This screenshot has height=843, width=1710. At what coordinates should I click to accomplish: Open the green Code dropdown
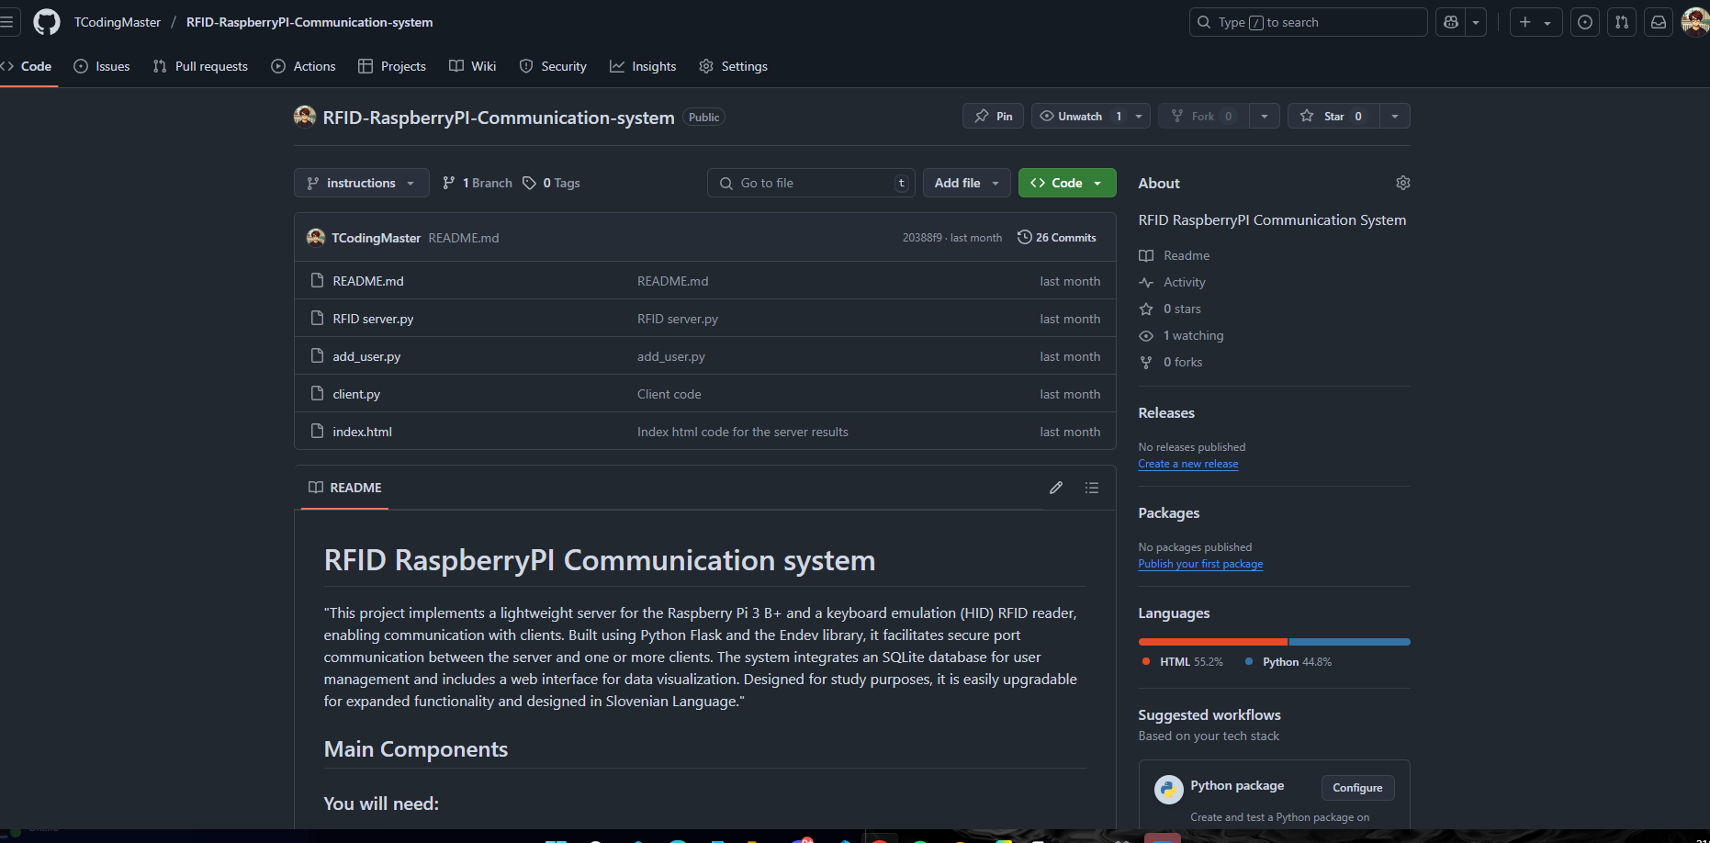click(x=1066, y=183)
